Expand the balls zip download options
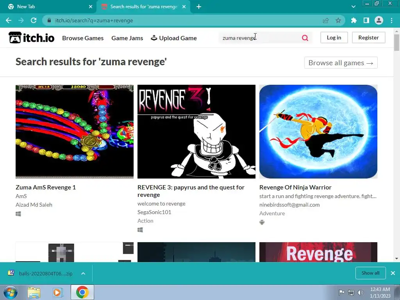 click(x=83, y=273)
